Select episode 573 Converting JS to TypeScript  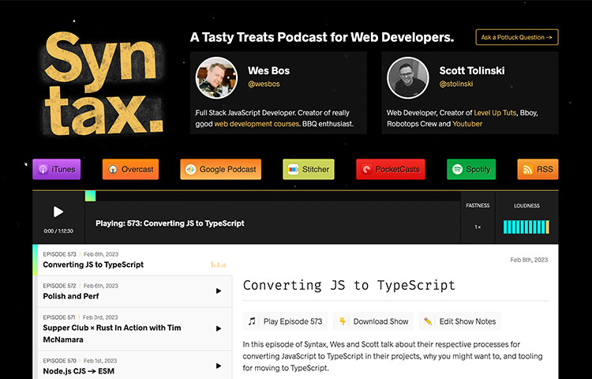[133, 260]
